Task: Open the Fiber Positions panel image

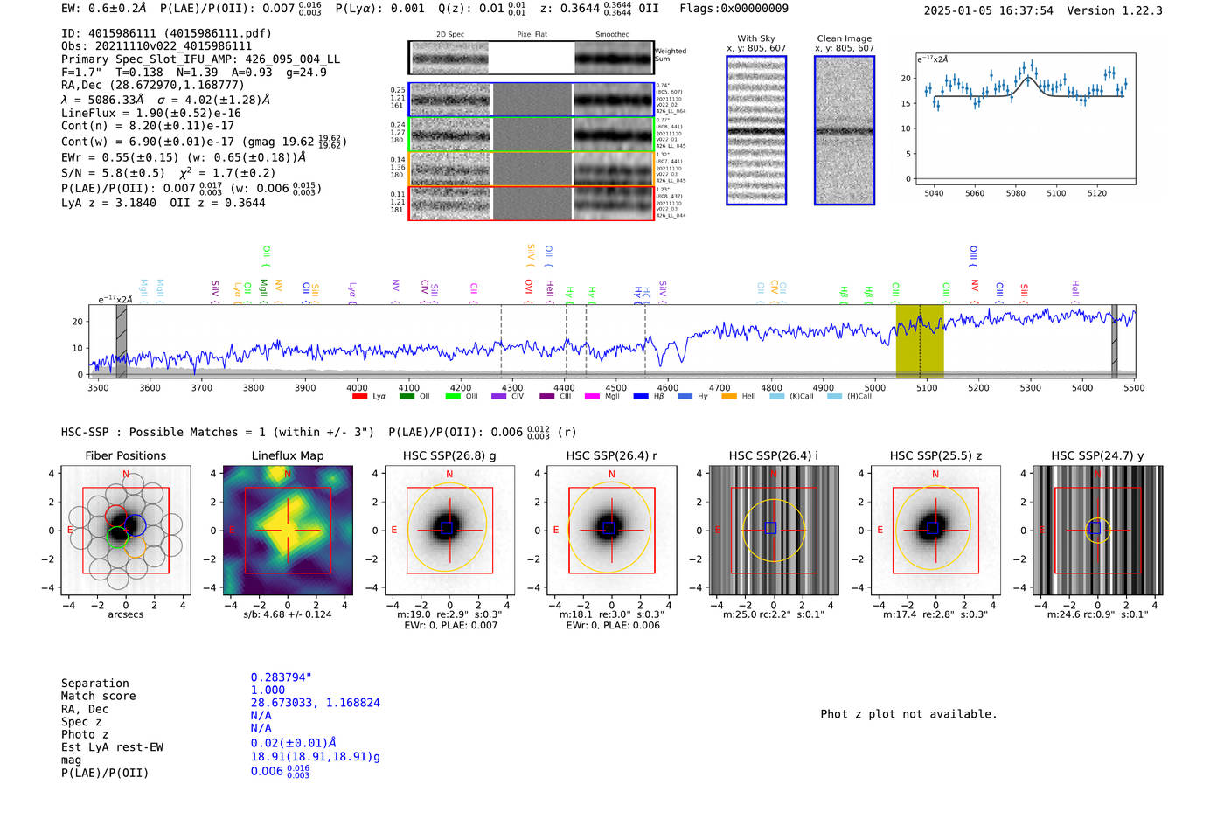Action: (x=126, y=531)
